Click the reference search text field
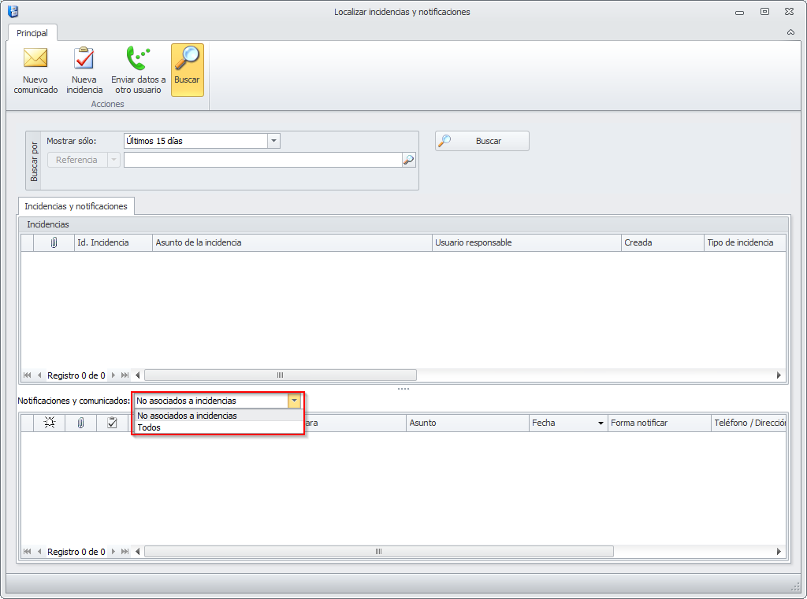The image size is (807, 599). (x=262, y=160)
